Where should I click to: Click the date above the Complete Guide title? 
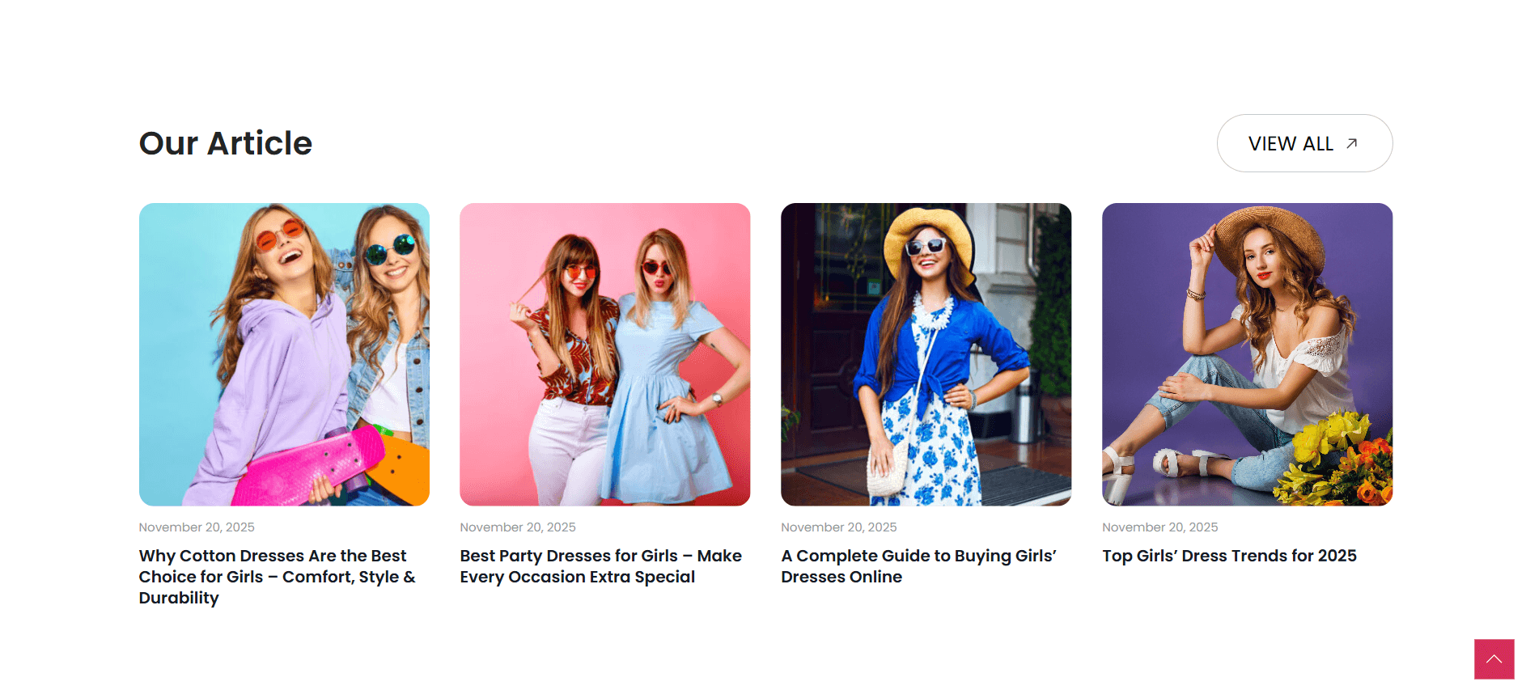[x=838, y=527]
